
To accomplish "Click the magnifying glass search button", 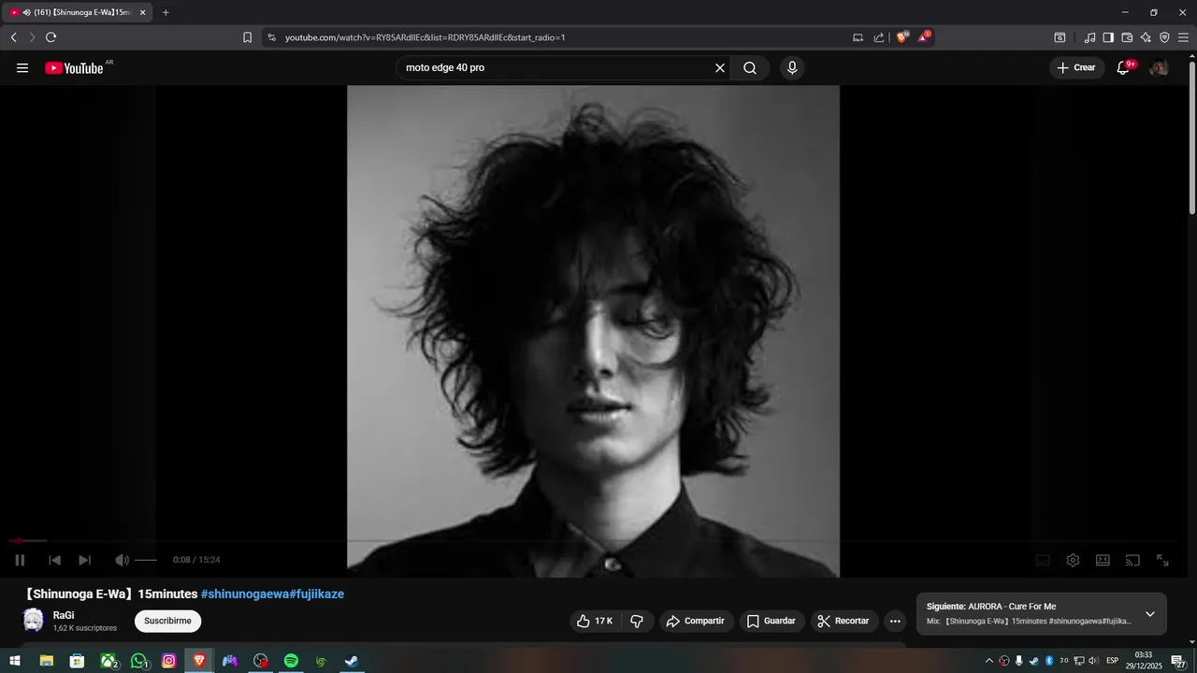I will pos(750,68).
